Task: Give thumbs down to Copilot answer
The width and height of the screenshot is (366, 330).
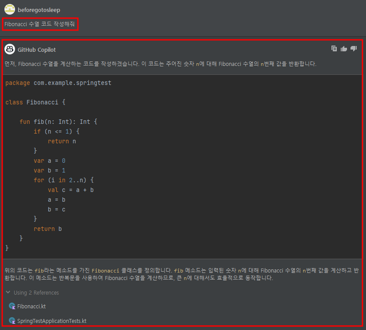Action: [x=354, y=49]
